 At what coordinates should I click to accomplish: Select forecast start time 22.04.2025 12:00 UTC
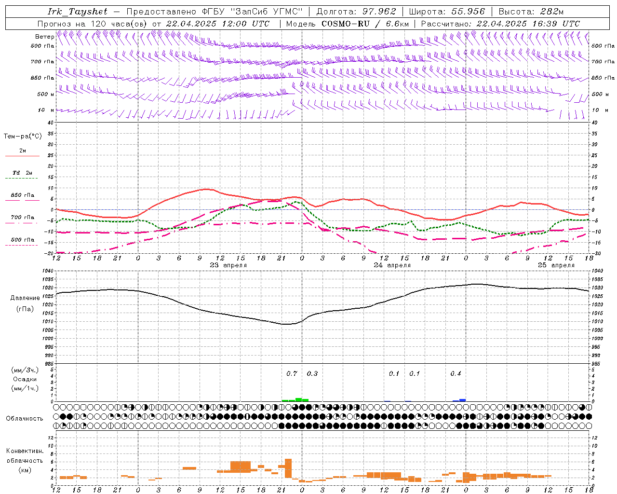tap(218, 24)
